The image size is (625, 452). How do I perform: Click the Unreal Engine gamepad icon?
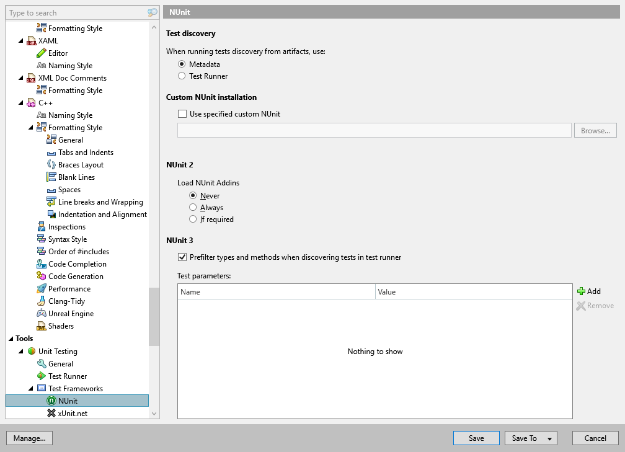pyautogui.click(x=41, y=313)
